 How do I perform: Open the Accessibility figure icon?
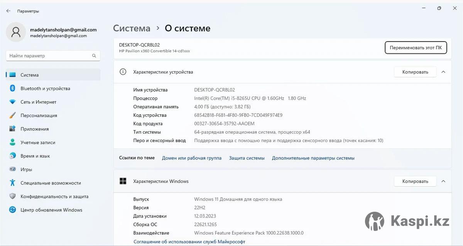click(x=12, y=183)
